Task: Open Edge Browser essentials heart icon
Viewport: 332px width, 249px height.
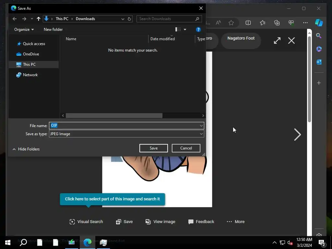Action: tap(291, 23)
